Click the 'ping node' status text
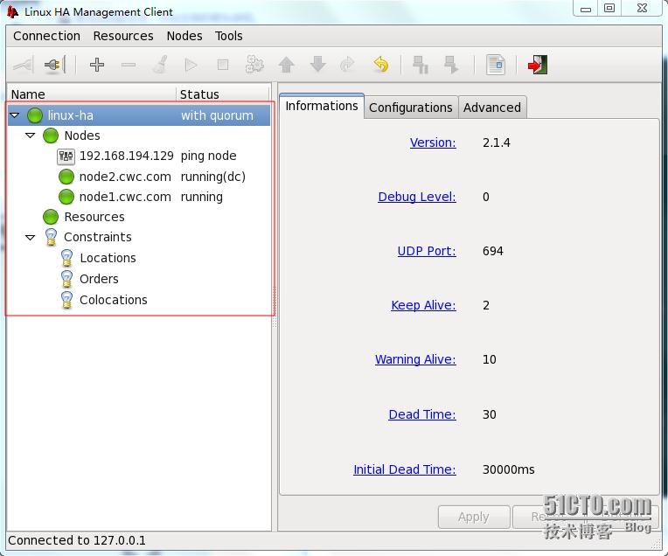 click(x=208, y=156)
